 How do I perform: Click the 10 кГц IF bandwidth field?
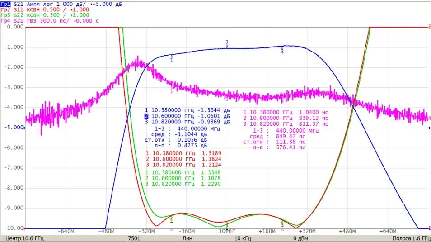(243, 238)
